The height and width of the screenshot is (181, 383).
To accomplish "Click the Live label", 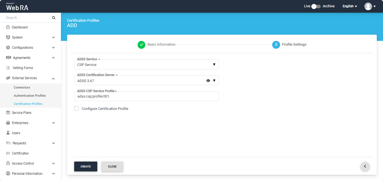I will tap(307, 6).
